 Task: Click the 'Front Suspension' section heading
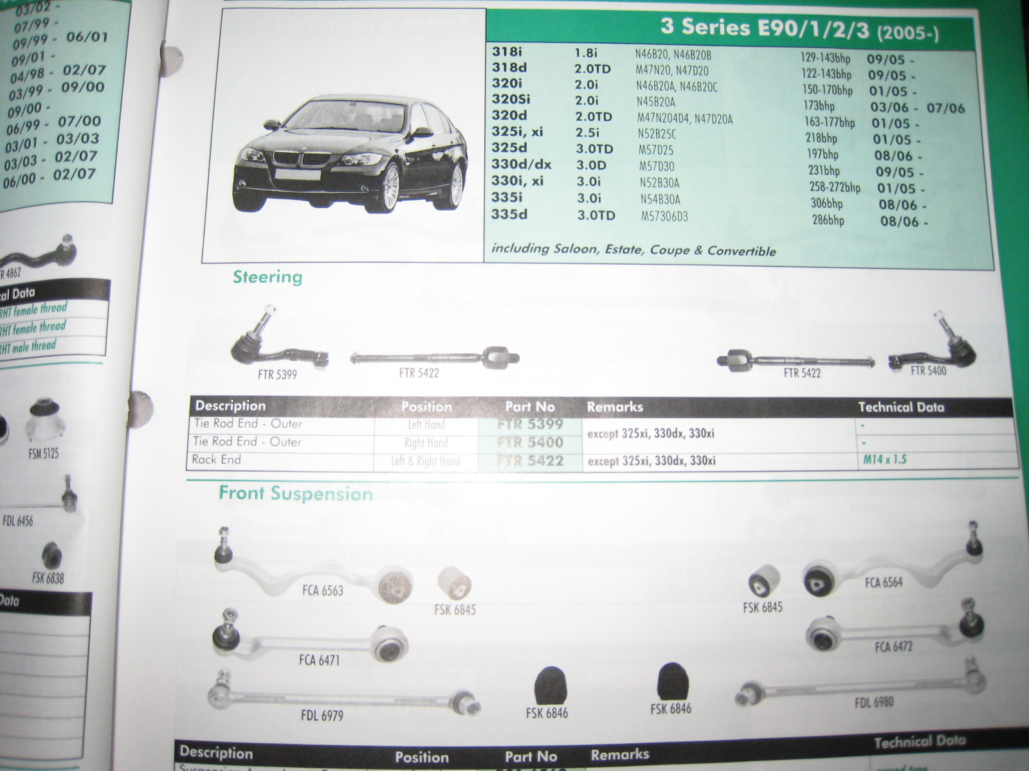[296, 493]
